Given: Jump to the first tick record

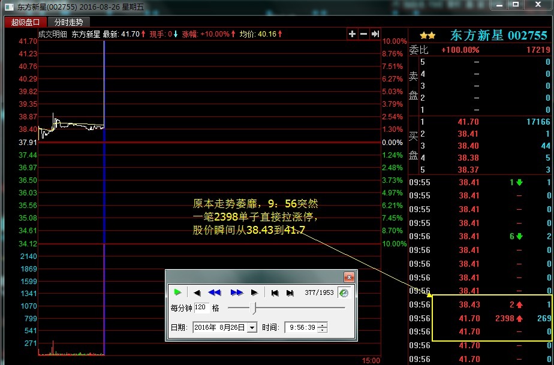Looking at the screenshot, I should [275, 292].
